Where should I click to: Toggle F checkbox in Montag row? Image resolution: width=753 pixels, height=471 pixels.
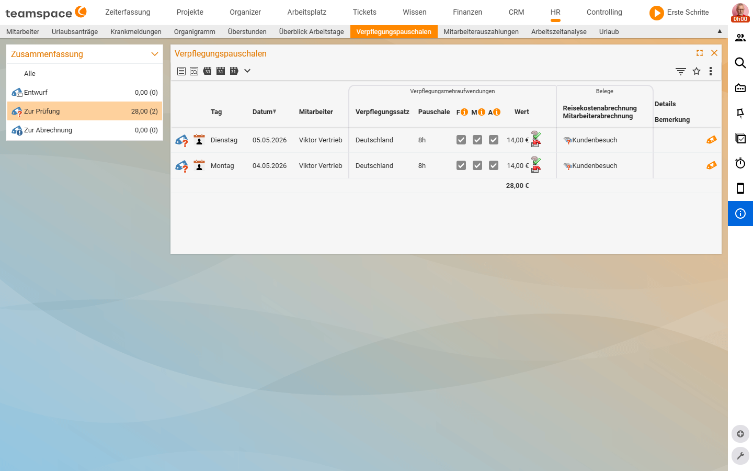point(461,165)
